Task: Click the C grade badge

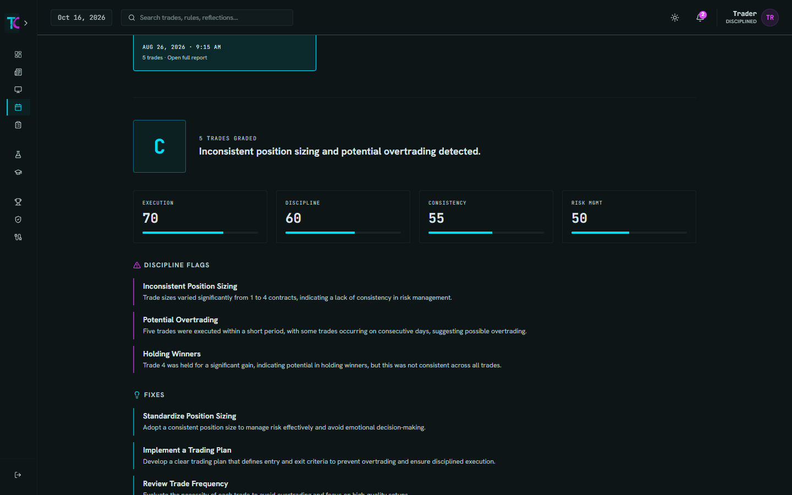Action: tap(159, 146)
